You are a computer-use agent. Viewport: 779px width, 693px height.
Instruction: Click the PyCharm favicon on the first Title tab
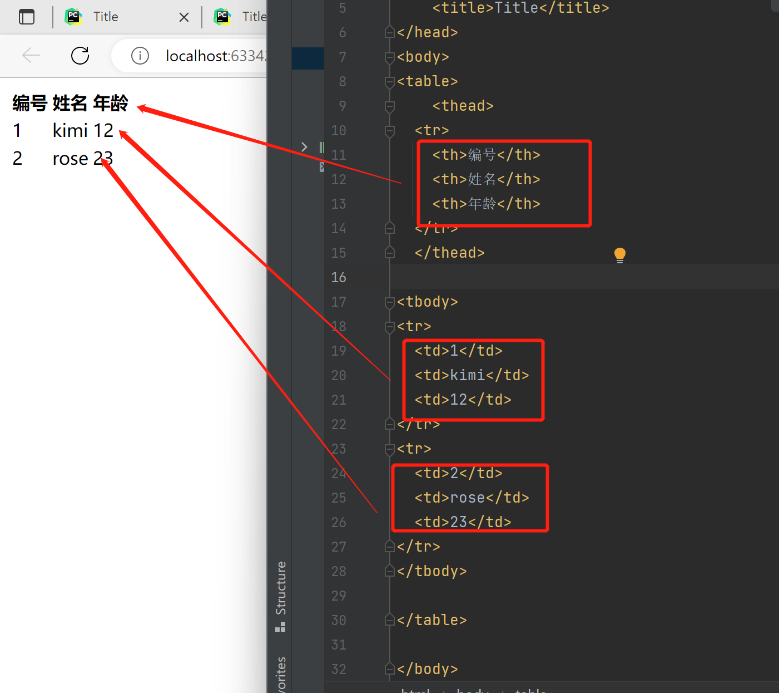(73, 17)
